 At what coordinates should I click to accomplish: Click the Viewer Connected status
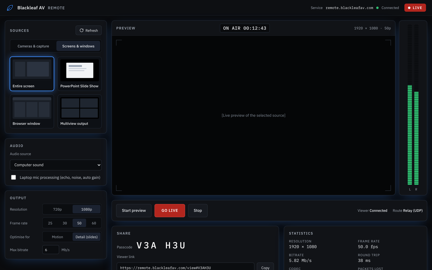(372, 211)
